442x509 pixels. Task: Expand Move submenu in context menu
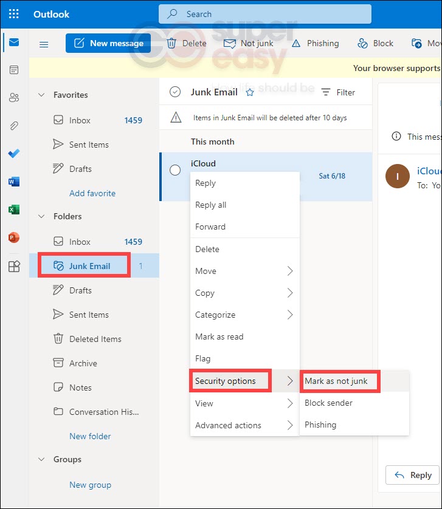[245, 271]
